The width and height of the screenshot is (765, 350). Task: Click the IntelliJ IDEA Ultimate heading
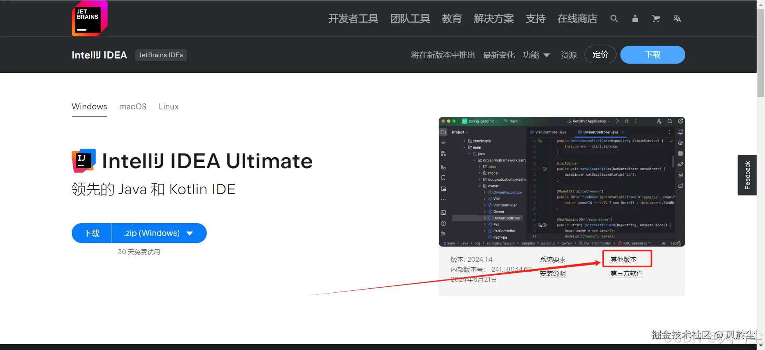click(x=207, y=161)
